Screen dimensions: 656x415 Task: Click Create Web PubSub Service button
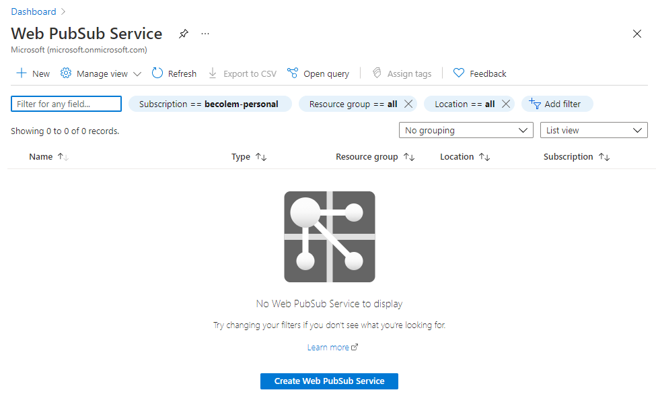329,381
